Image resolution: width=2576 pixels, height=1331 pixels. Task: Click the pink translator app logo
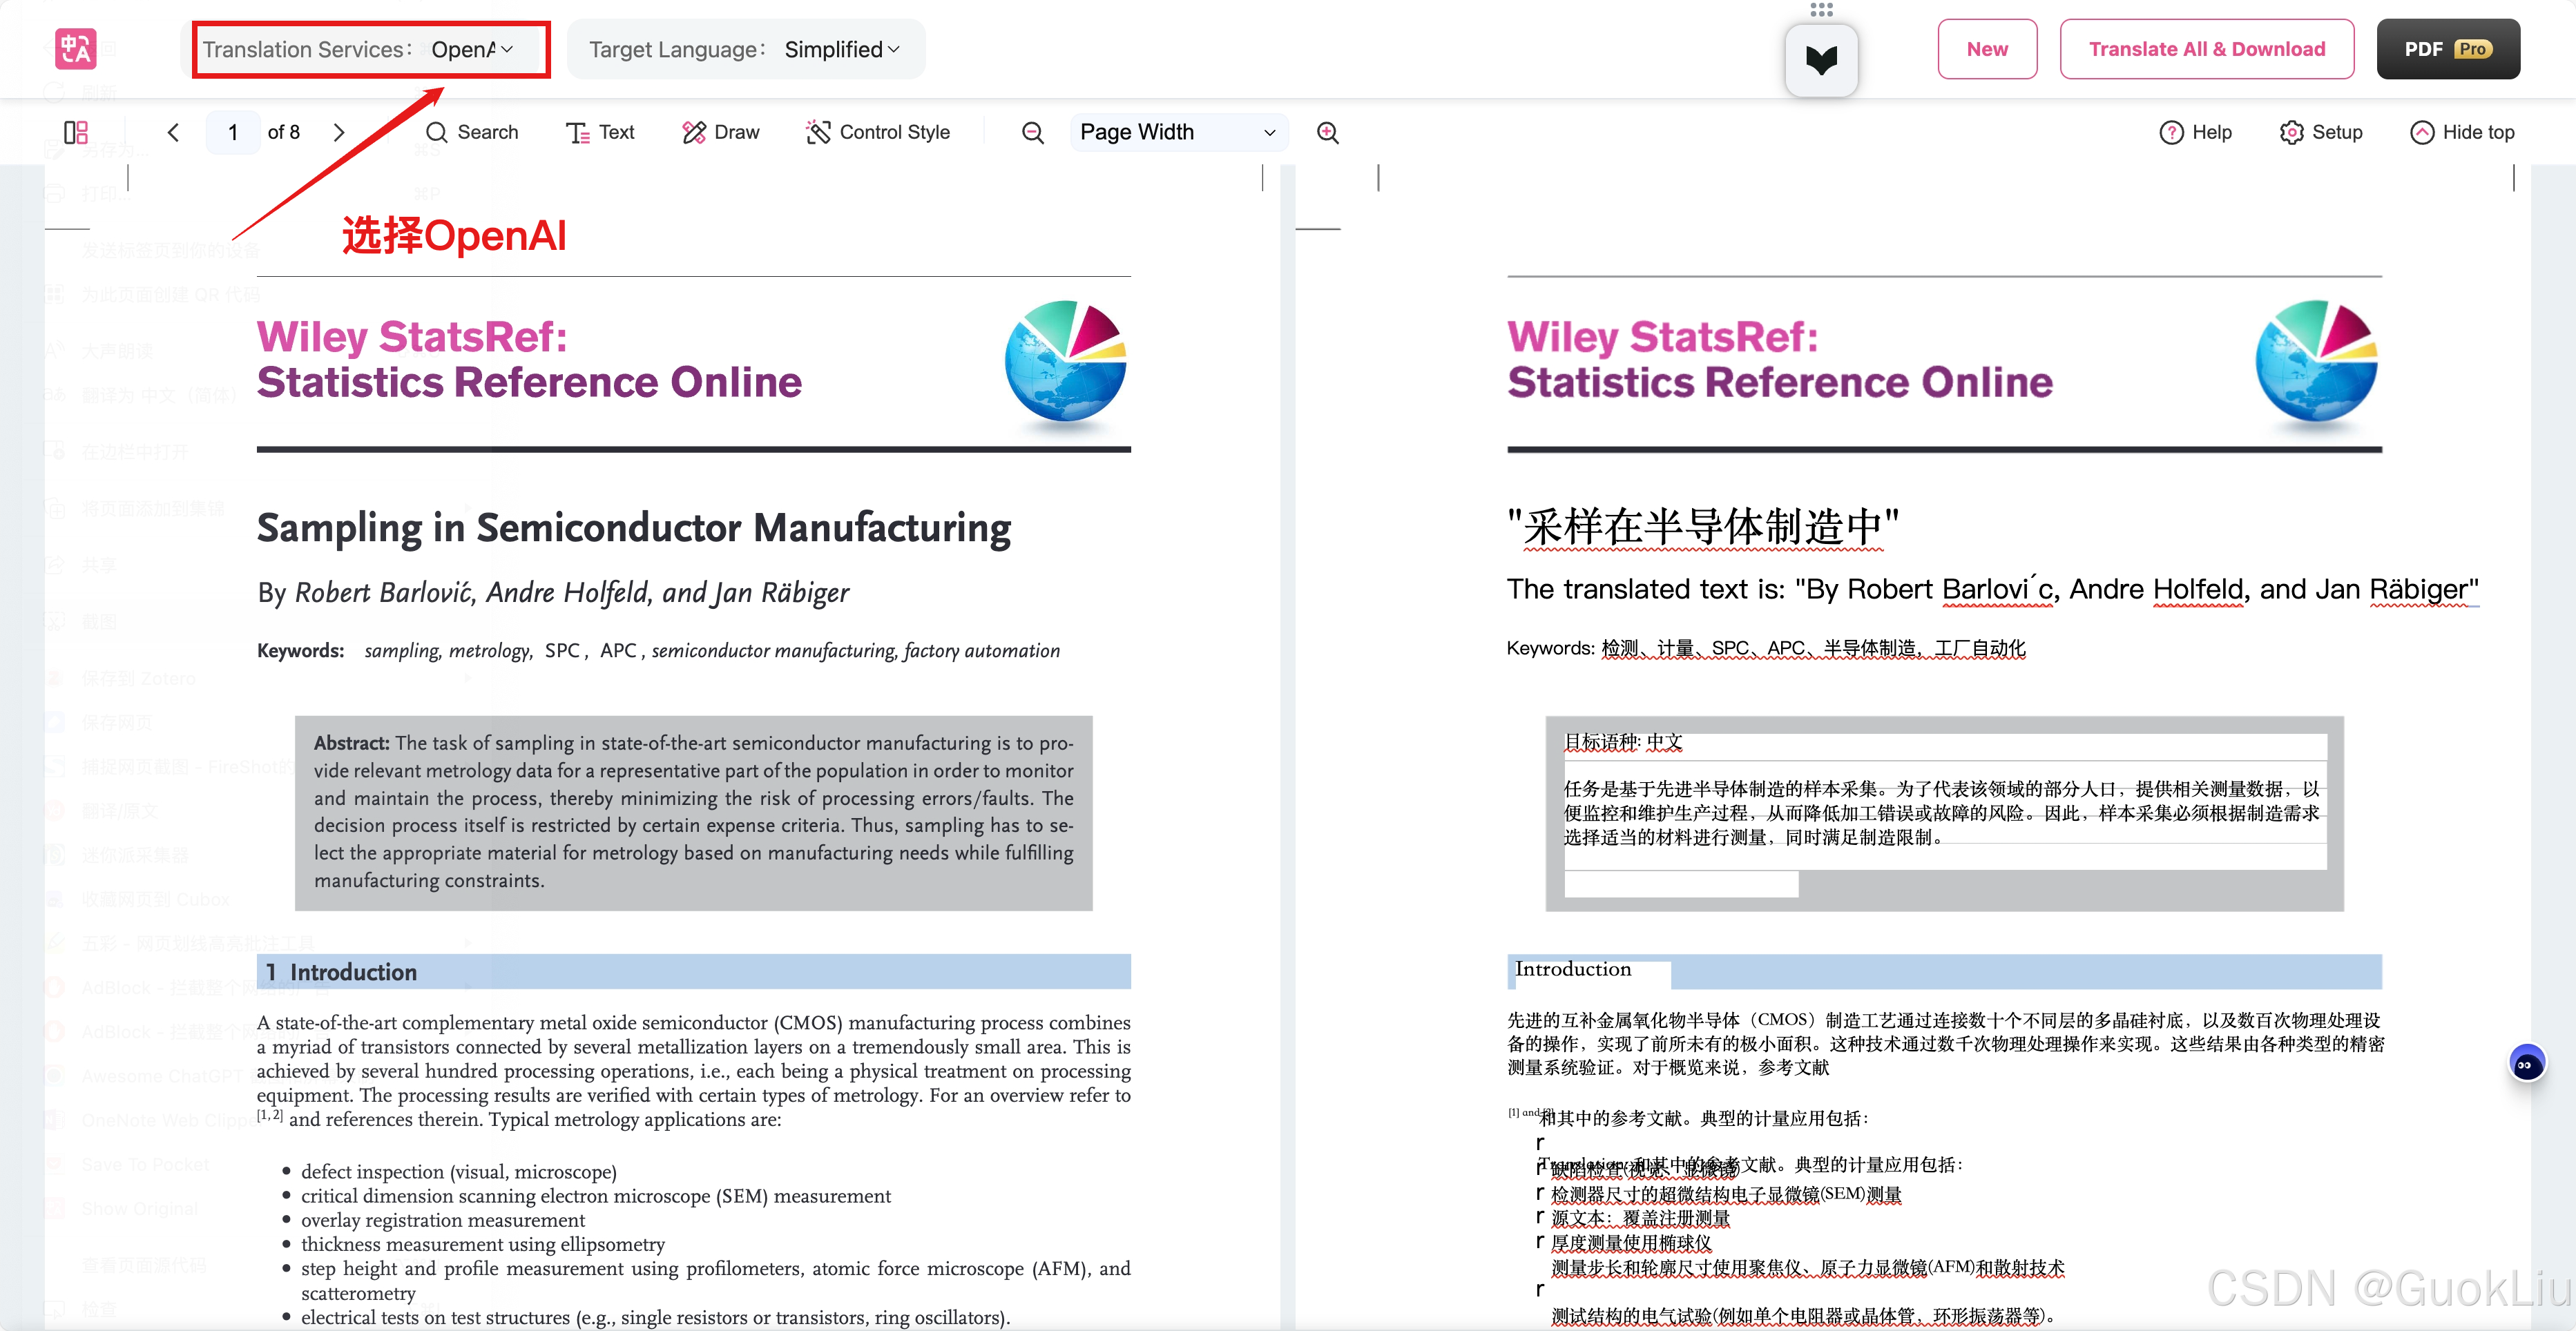[75, 49]
